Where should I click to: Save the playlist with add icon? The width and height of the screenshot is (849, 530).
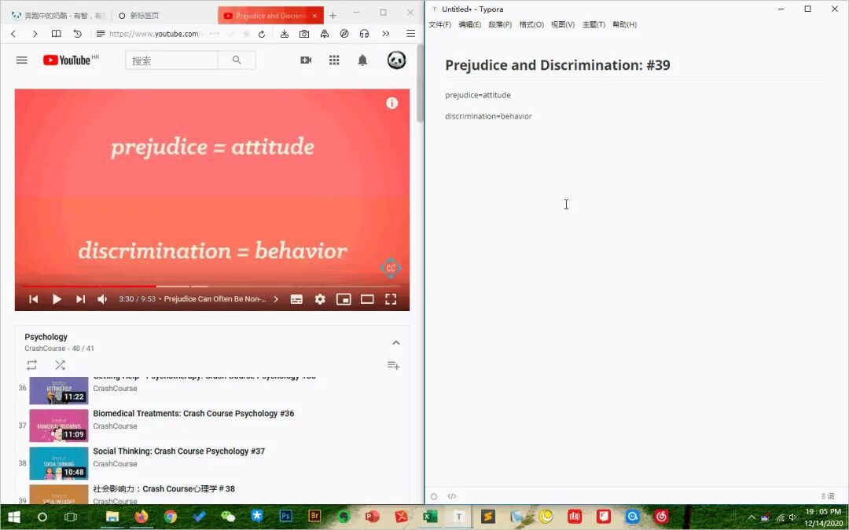[394, 366]
